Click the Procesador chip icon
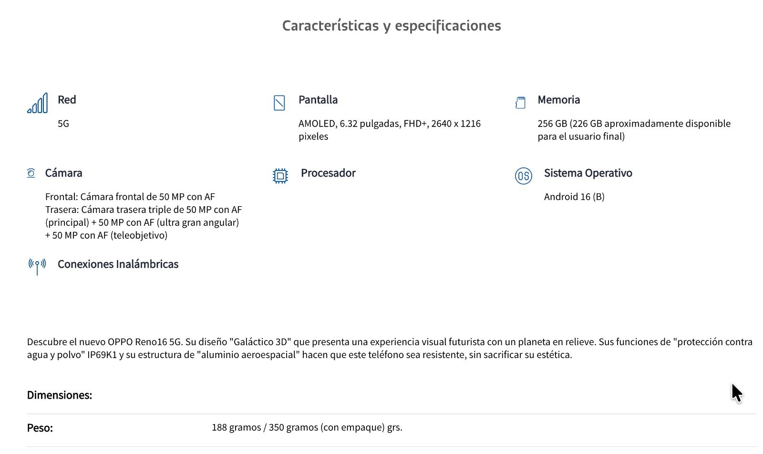Viewport: 763px width, 454px height. tap(280, 176)
